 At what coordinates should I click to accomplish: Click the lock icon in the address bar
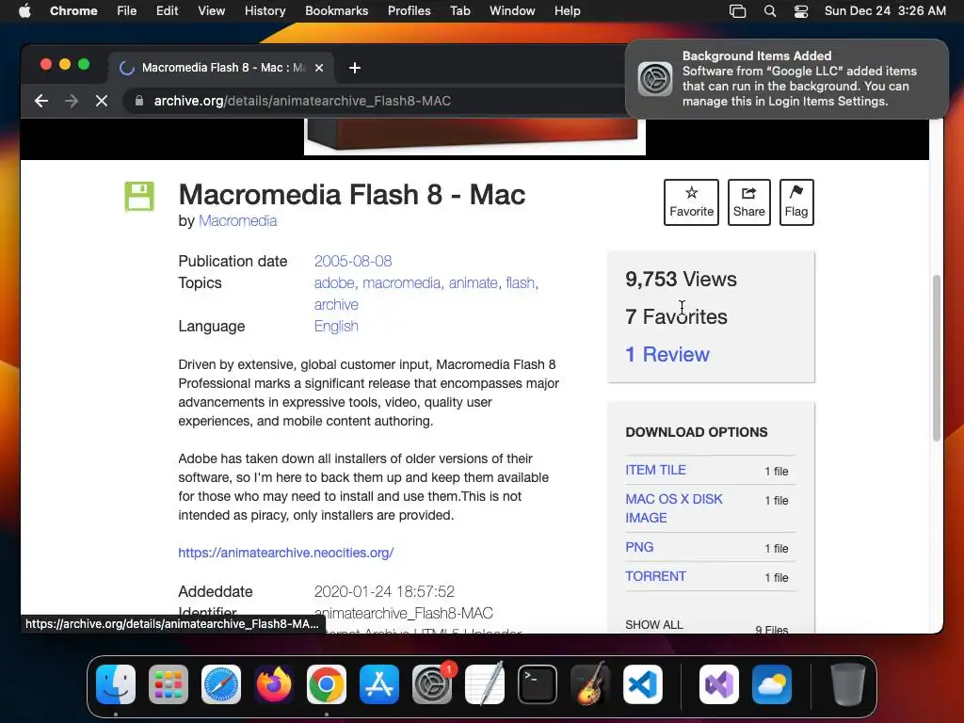coord(139,101)
